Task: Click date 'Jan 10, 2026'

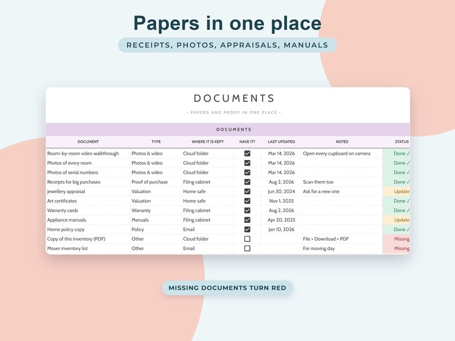Action: point(281,229)
